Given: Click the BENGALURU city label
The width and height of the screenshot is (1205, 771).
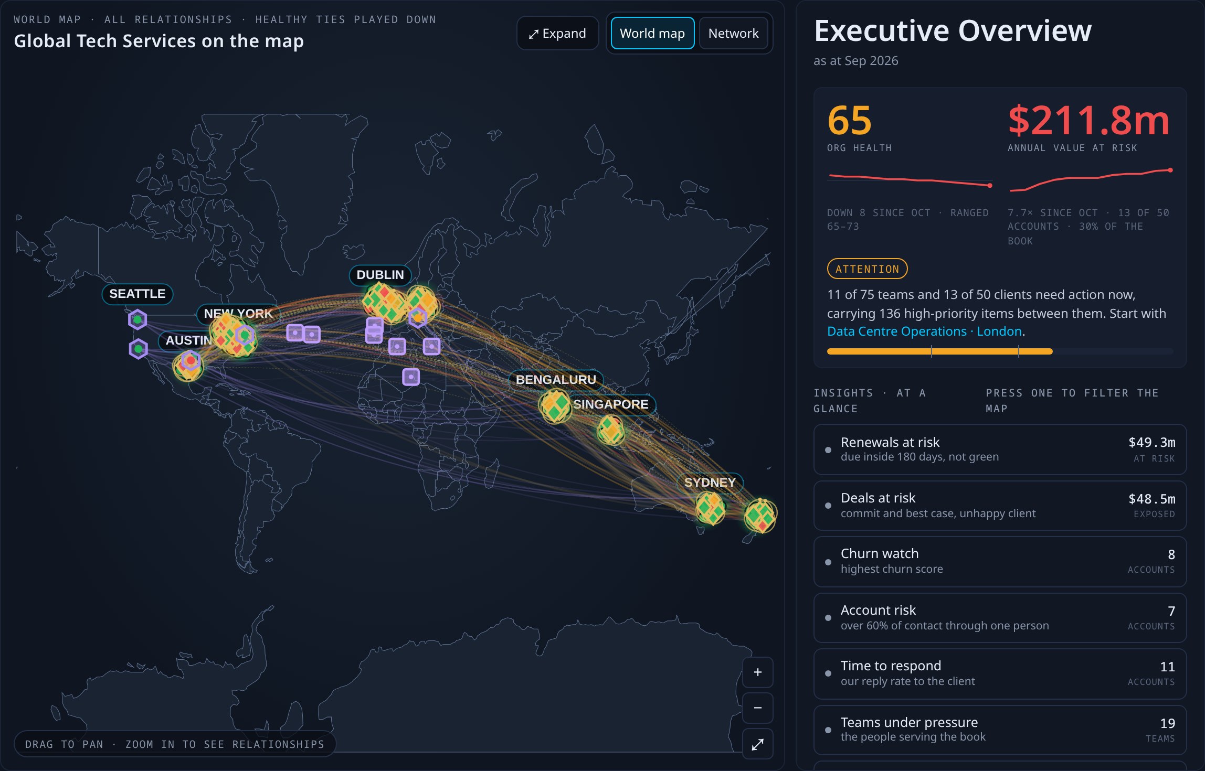Looking at the screenshot, I should (x=556, y=379).
